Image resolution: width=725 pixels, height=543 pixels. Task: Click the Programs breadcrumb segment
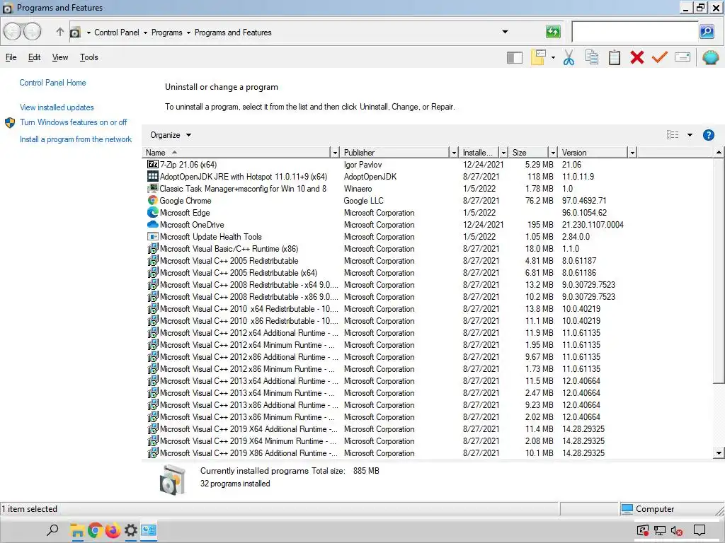[167, 33]
